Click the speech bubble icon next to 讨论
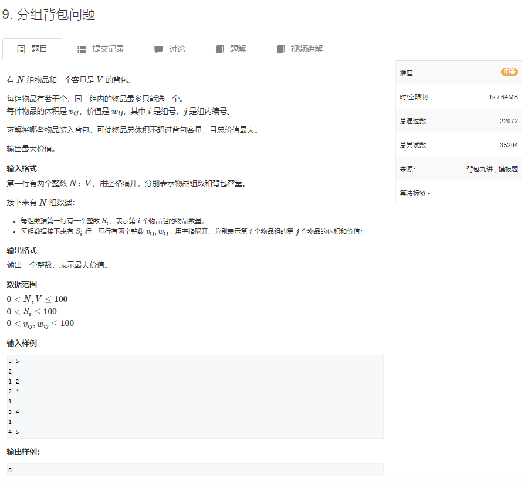The image size is (528, 481). [x=157, y=49]
